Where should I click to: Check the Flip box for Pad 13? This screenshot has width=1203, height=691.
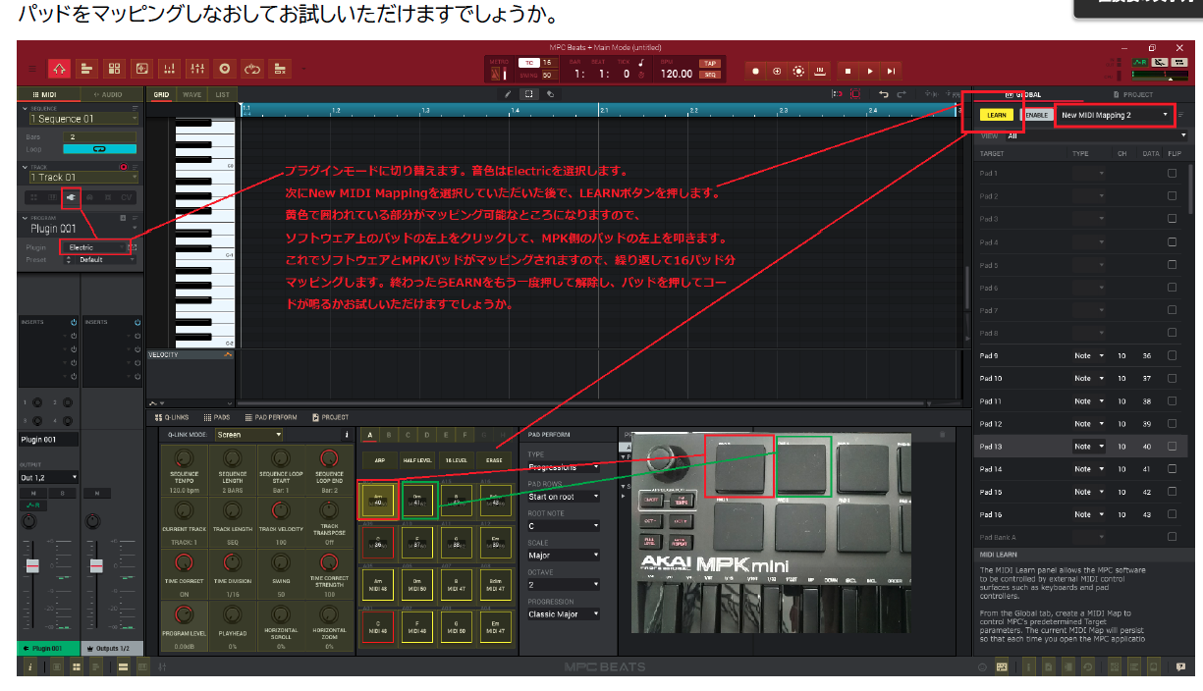(1172, 446)
